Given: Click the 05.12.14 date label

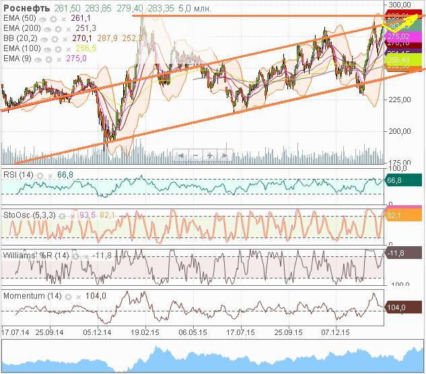Looking at the screenshot, I should tap(97, 332).
